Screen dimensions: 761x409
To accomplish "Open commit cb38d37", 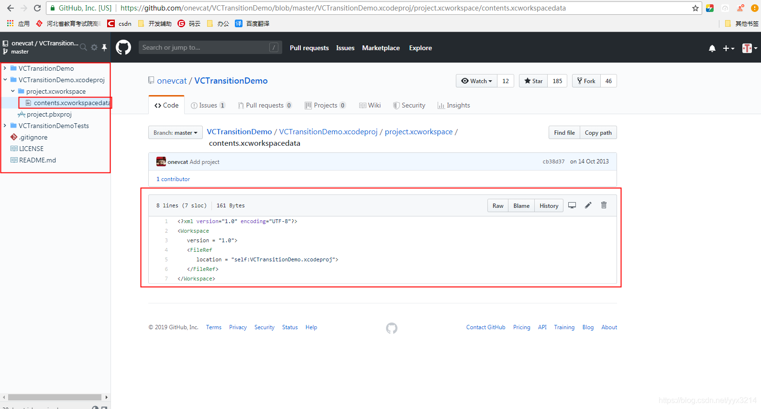I will [x=553, y=161].
